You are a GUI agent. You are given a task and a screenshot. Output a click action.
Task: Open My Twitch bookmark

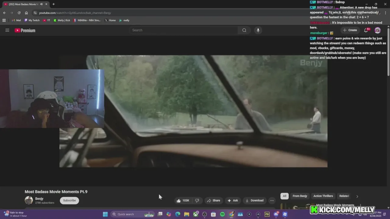tap(32, 20)
